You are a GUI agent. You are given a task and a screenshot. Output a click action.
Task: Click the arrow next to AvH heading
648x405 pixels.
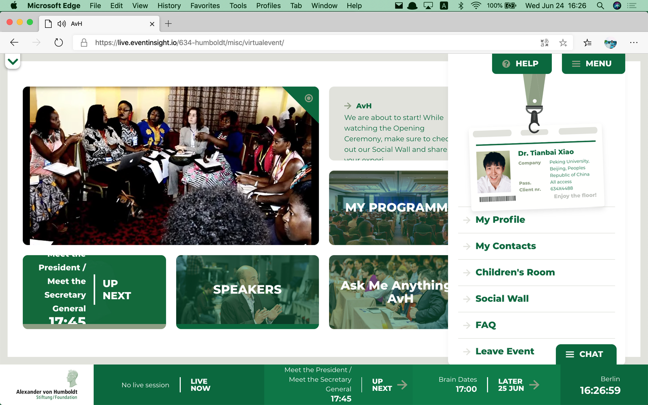[x=348, y=106]
